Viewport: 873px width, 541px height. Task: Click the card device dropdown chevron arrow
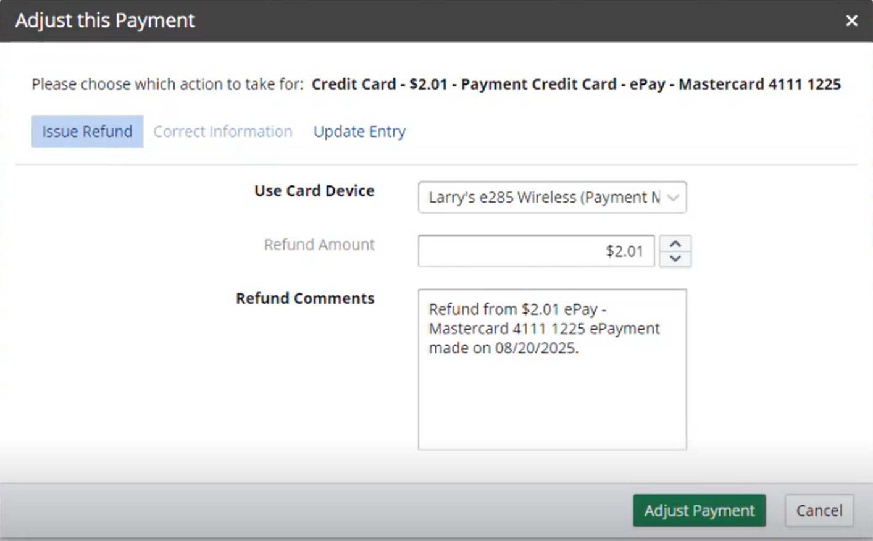[x=673, y=198]
